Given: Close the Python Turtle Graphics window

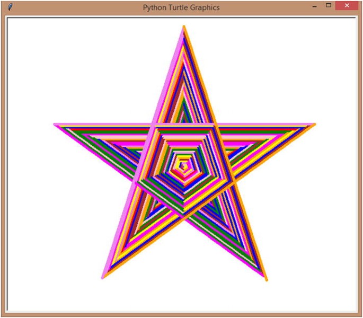Looking at the screenshot, I should (x=347, y=6).
